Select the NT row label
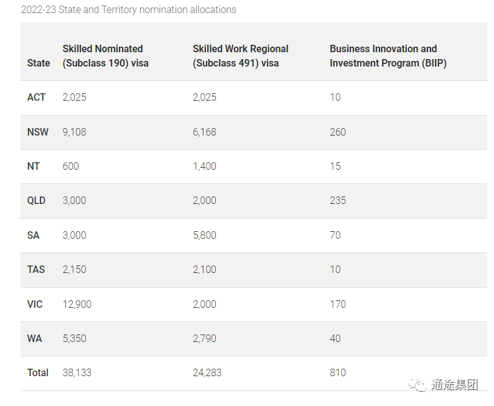Image resolution: width=494 pixels, height=406 pixels. pyautogui.click(x=34, y=166)
